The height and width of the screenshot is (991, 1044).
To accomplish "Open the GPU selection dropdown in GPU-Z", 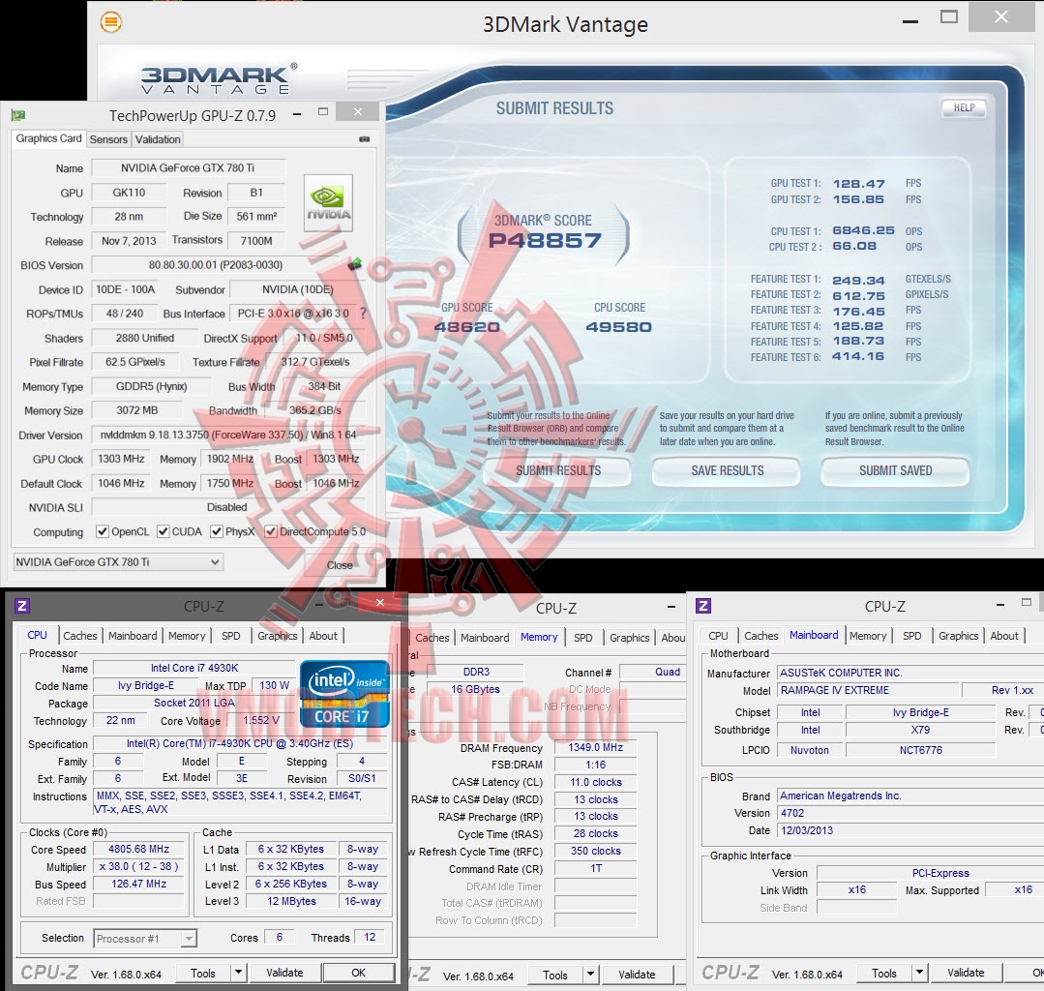I will click(x=118, y=562).
